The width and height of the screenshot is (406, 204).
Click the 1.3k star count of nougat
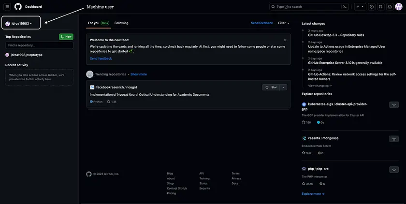click(x=112, y=102)
